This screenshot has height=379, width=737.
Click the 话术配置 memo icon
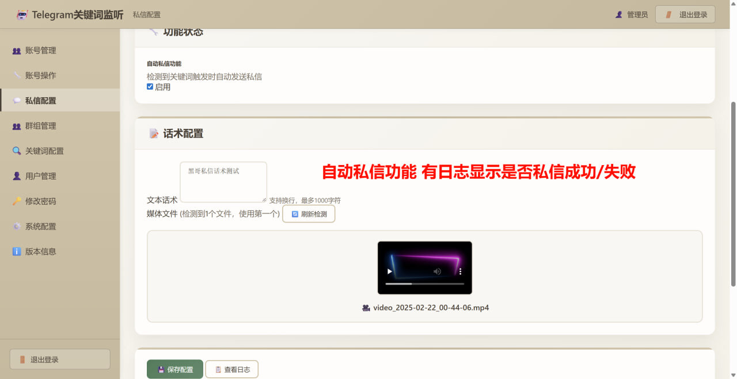pos(154,133)
